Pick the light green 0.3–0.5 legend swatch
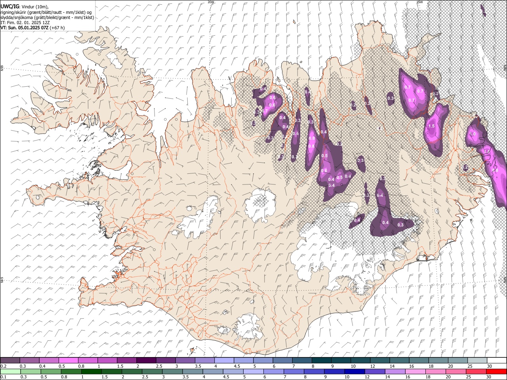The width and height of the screenshot is (507, 380). [x=30, y=372]
